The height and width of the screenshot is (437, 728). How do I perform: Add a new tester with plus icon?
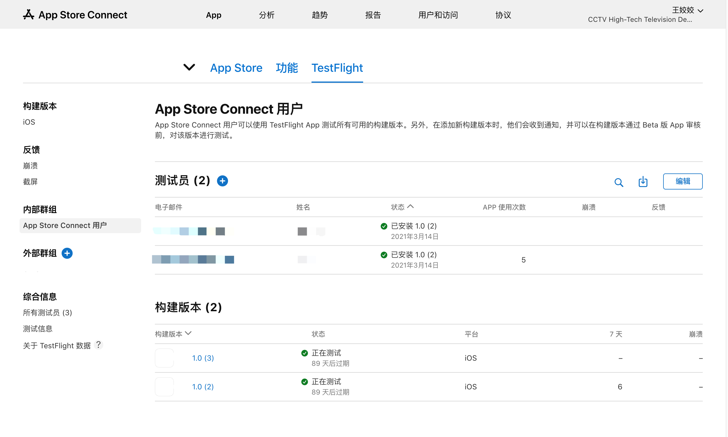tap(222, 181)
